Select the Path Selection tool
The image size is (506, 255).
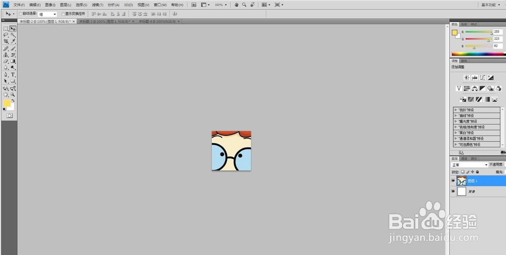(6, 81)
